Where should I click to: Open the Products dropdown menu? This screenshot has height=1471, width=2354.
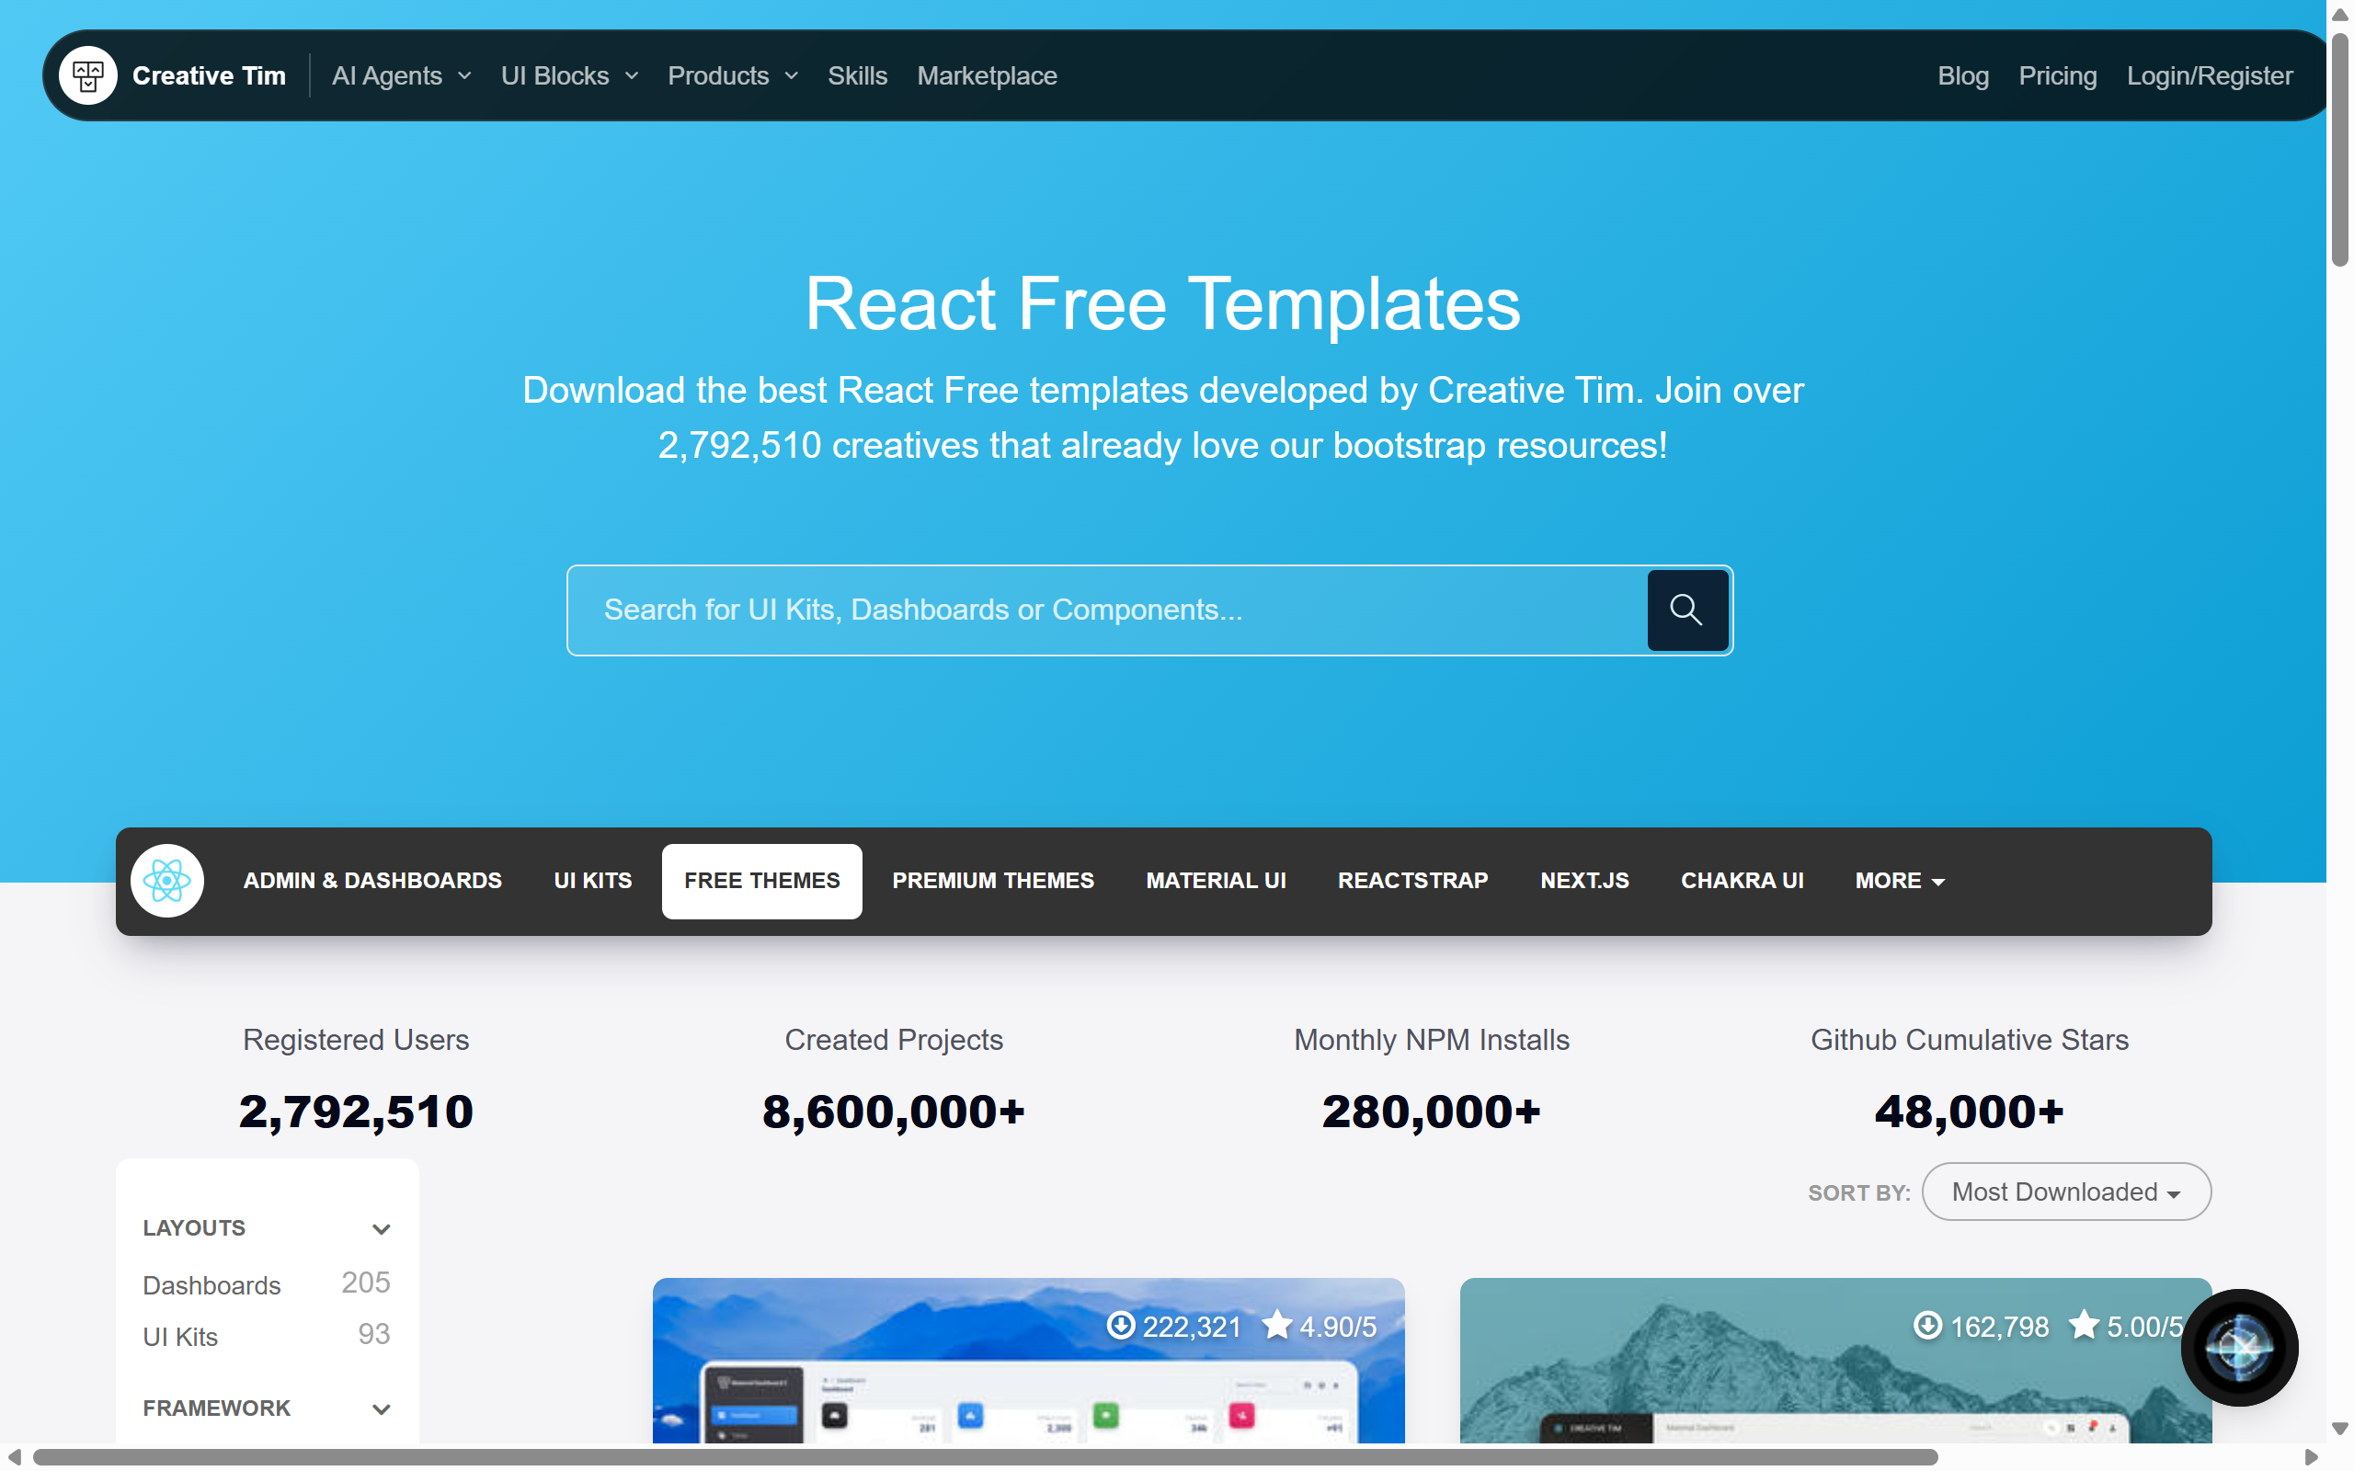point(733,76)
